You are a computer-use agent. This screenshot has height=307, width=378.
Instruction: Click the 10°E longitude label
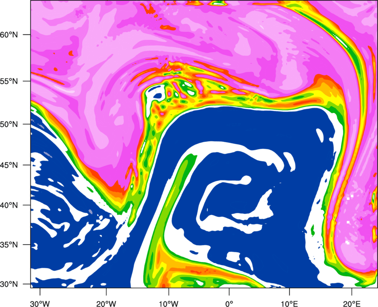(x=289, y=304)
